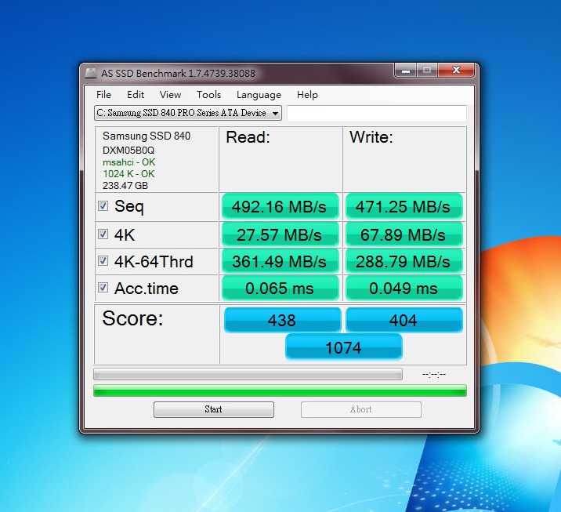The width and height of the screenshot is (561, 512).
Task: Open the Edit menu
Action: pos(136,95)
